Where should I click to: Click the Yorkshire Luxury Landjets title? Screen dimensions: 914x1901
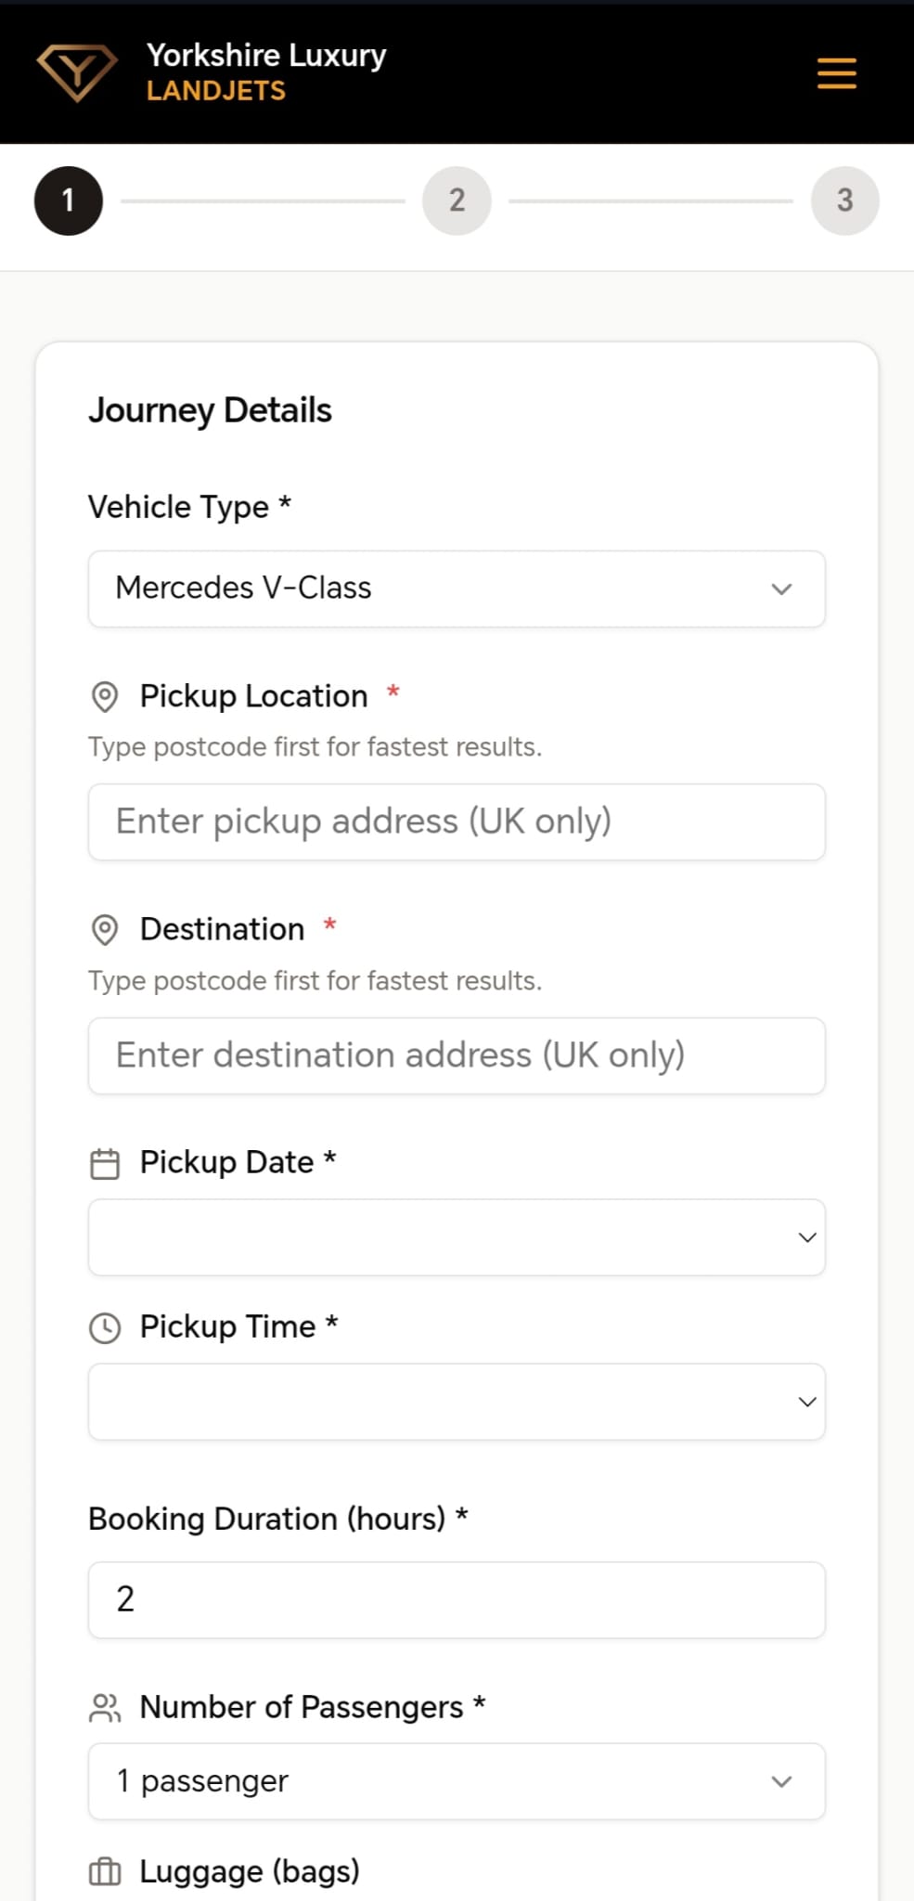click(x=265, y=72)
